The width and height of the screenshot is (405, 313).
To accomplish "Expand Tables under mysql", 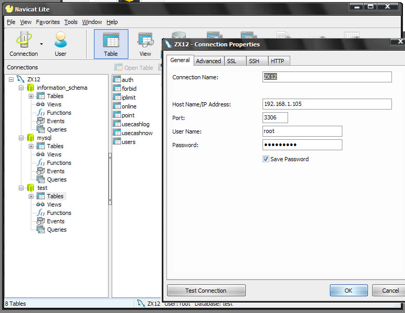I will (x=31, y=146).
